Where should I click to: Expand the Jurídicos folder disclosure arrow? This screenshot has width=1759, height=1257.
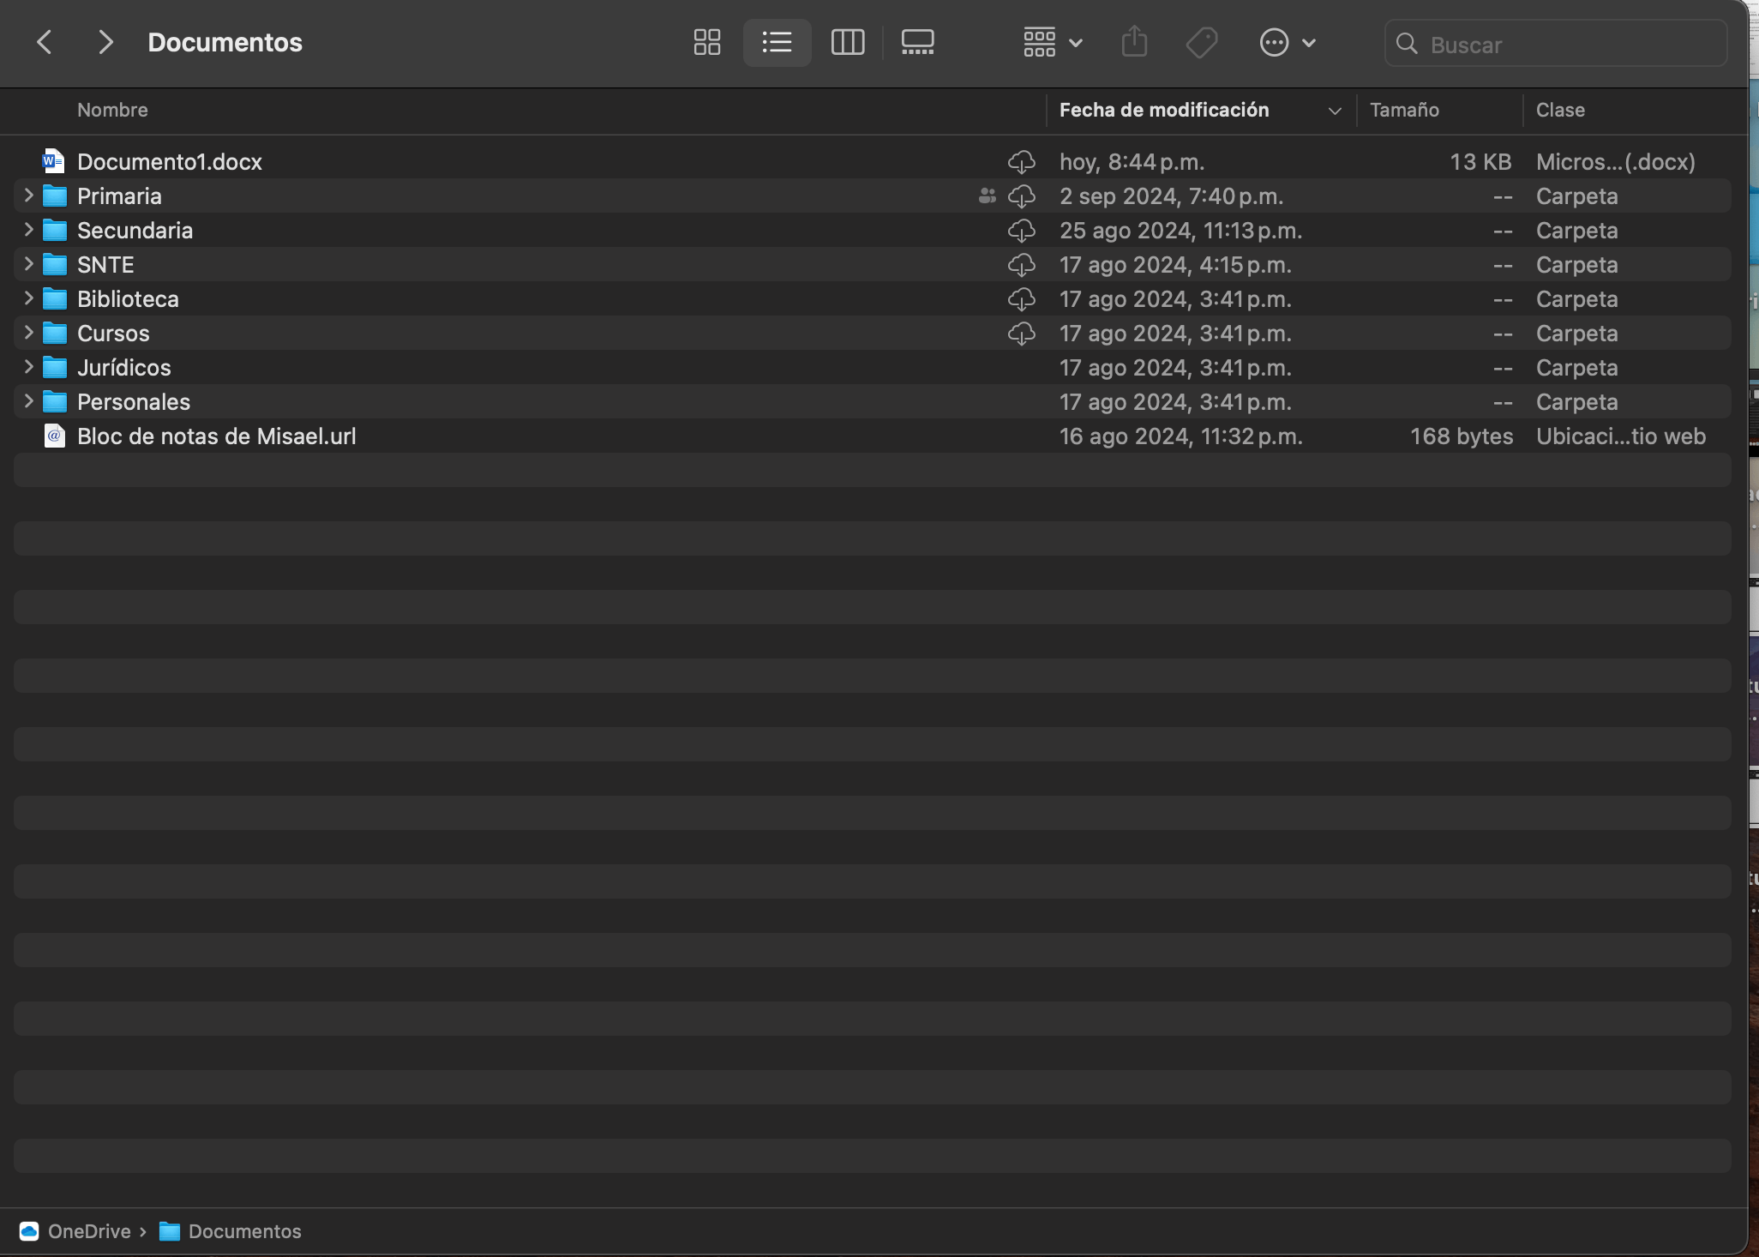pos(28,367)
